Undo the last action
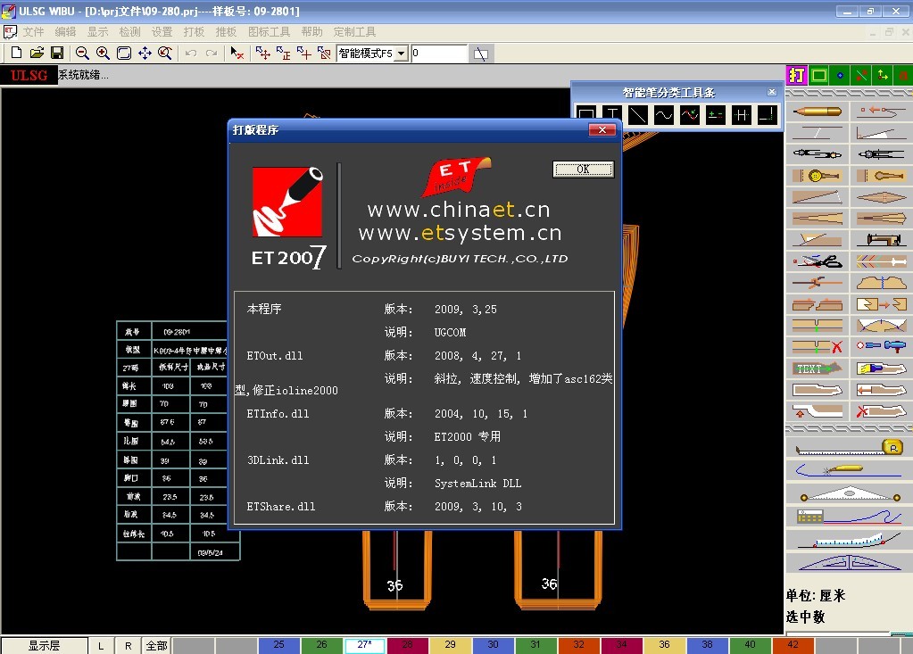 190,53
